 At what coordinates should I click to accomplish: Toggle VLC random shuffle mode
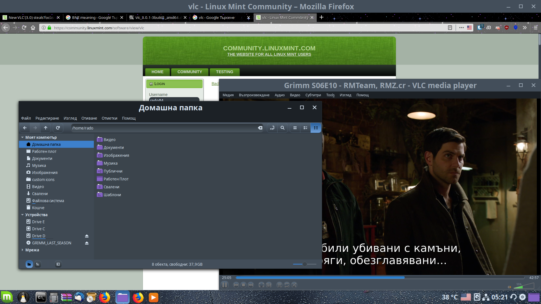(294, 285)
